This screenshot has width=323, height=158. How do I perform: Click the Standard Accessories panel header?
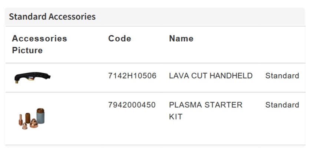coord(52,17)
